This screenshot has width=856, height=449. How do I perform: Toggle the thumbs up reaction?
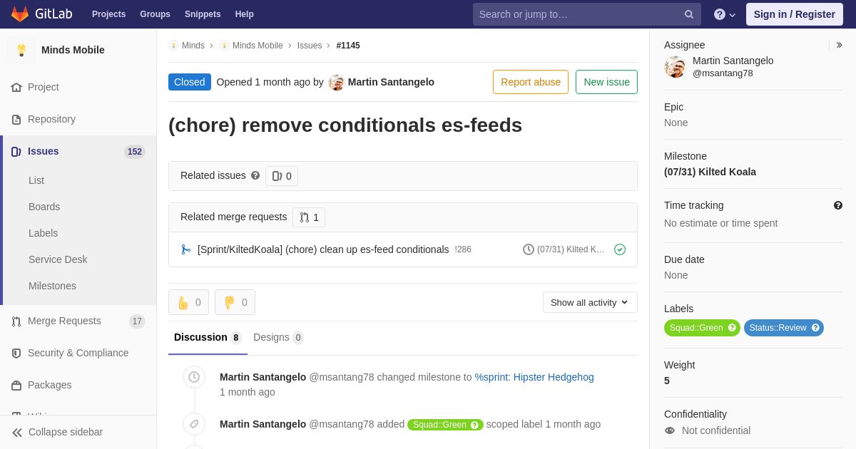(188, 302)
